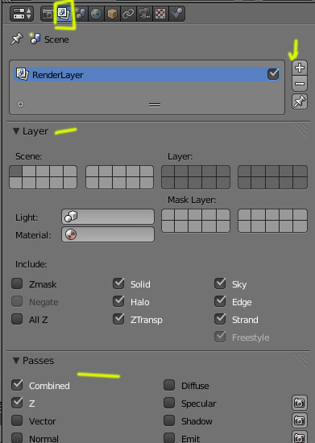Click the exclude icon for Emit
Screen dimensions: 315x443
(300, 437)
